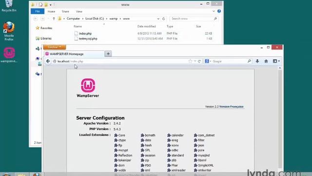Open new tab with plus button

point(108,54)
